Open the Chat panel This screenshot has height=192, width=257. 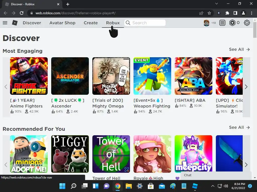click(216, 175)
